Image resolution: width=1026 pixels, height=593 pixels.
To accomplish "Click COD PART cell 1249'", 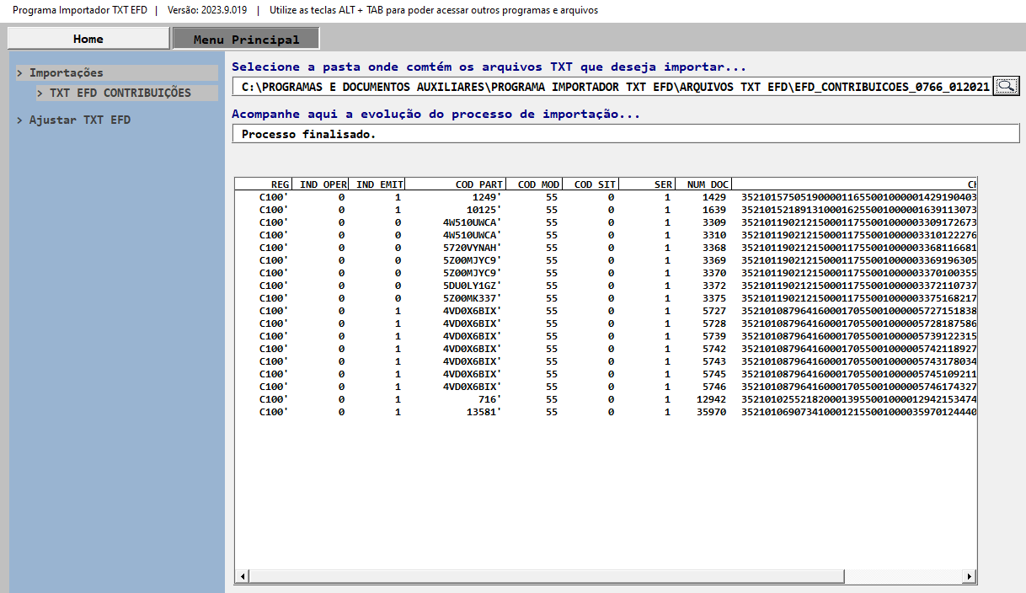I will 487,197.
